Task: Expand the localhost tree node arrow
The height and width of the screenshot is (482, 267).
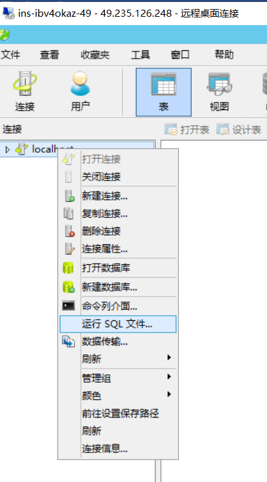Action: (x=8, y=149)
